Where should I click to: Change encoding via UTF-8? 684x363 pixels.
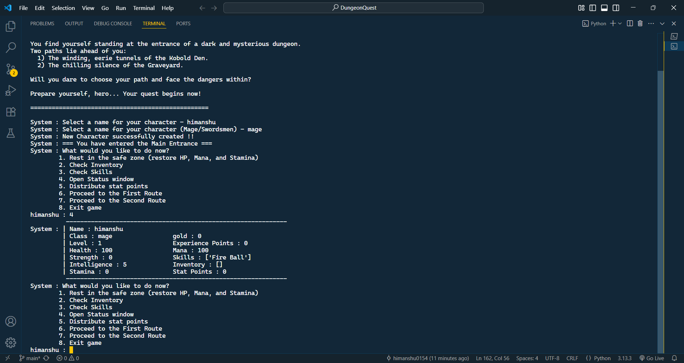[x=552, y=358]
